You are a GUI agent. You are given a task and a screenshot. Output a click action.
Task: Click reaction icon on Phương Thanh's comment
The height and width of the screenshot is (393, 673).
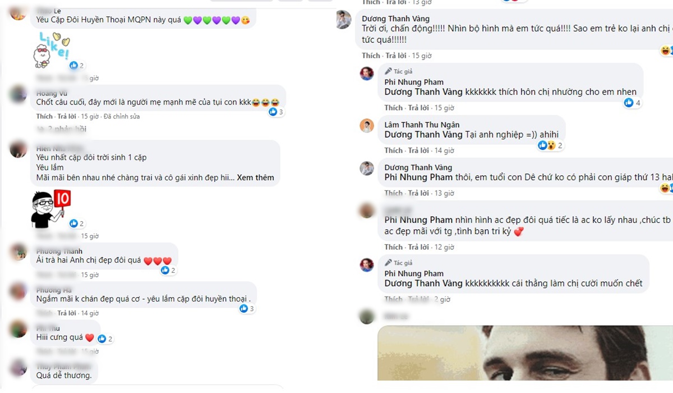165,271
